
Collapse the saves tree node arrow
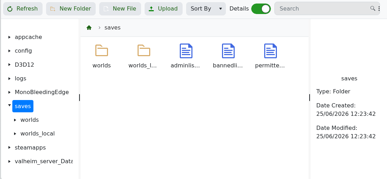[x=9, y=105]
